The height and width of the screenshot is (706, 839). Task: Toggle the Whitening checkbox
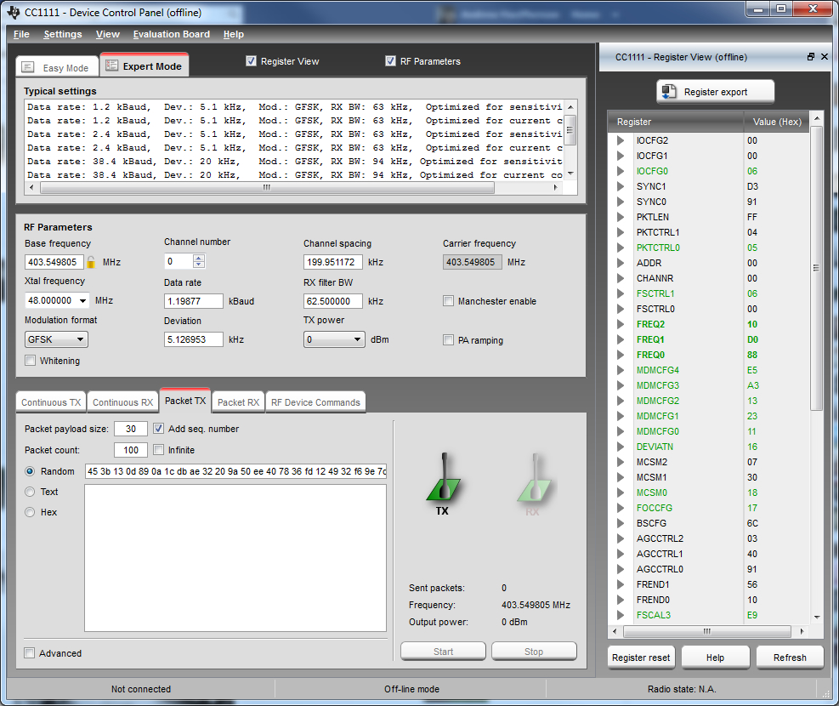pyautogui.click(x=30, y=360)
